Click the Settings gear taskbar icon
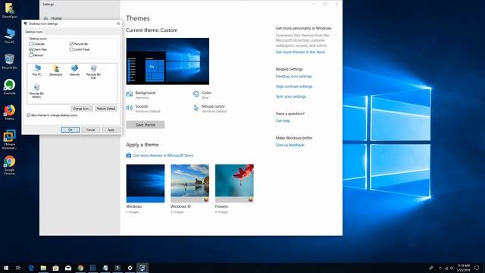The height and width of the screenshot is (273, 485). click(130, 268)
